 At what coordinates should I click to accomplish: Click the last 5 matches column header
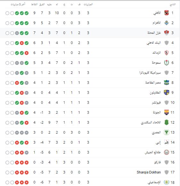[x=18, y=4]
